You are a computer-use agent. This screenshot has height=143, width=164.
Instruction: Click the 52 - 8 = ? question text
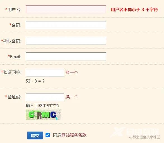pos(35,81)
